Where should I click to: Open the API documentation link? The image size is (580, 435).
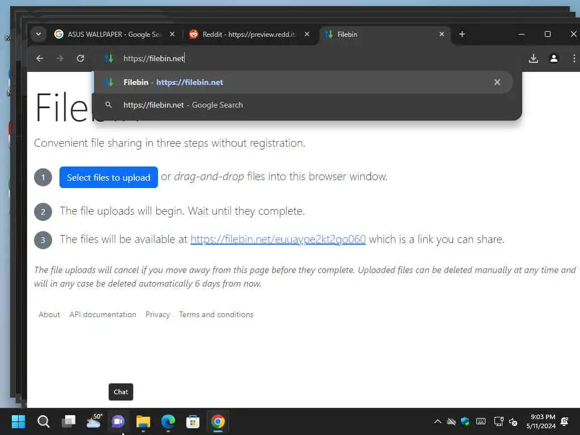tap(103, 314)
